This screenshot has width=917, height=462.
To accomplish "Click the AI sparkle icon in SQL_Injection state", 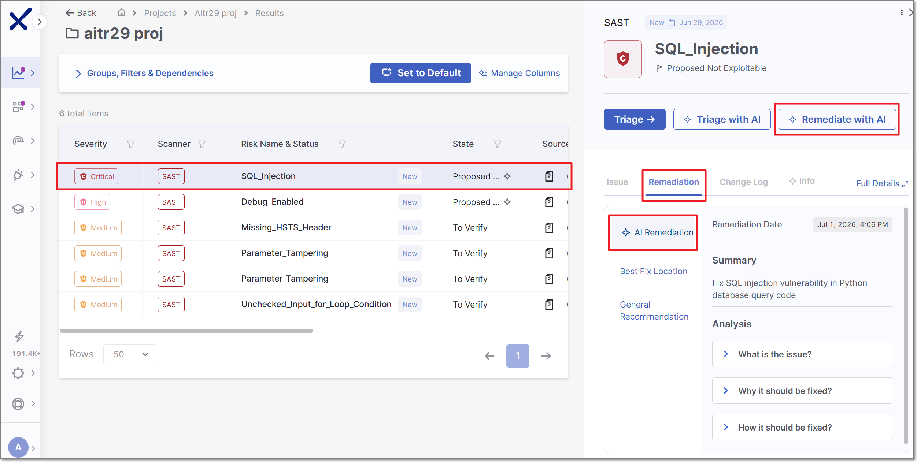I will tap(507, 176).
